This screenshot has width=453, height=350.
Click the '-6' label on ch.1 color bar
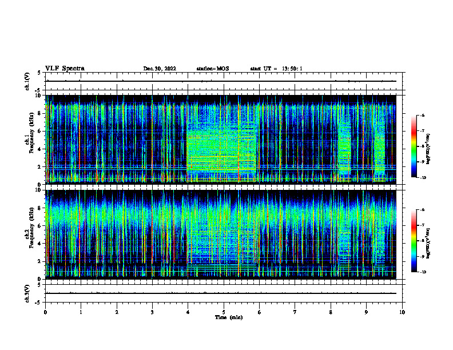point(423,115)
